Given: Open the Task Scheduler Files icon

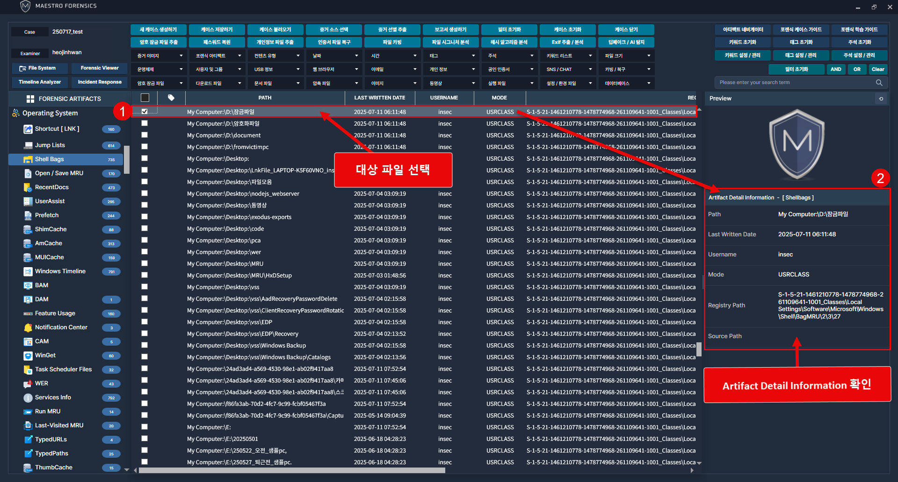Looking at the screenshot, I should point(28,369).
